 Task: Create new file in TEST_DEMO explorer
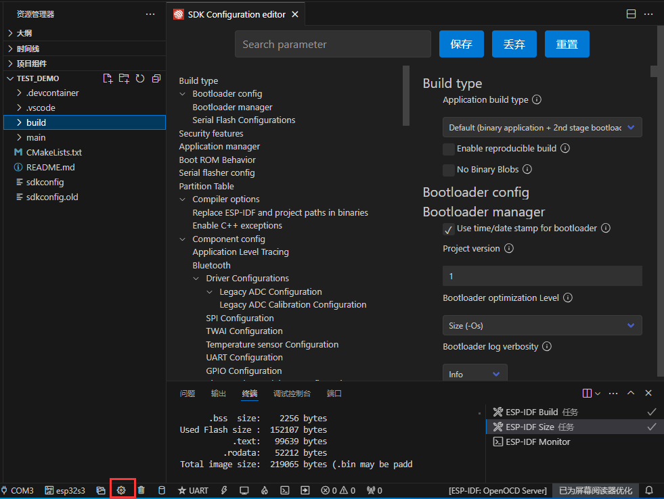click(108, 78)
